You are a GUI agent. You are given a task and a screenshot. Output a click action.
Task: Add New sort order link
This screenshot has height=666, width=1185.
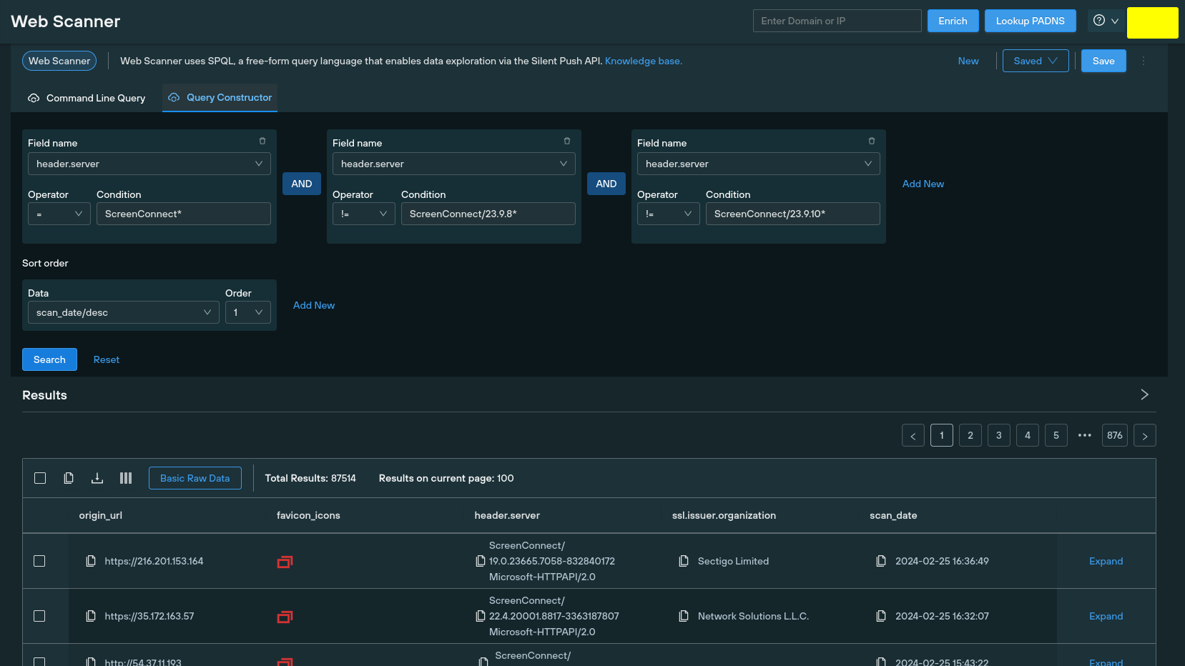point(314,305)
